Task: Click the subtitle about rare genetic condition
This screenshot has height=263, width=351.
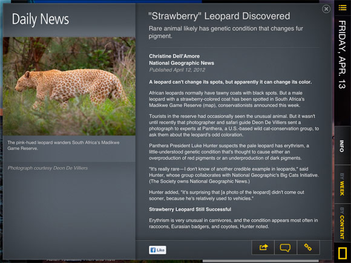Action: coord(226,32)
